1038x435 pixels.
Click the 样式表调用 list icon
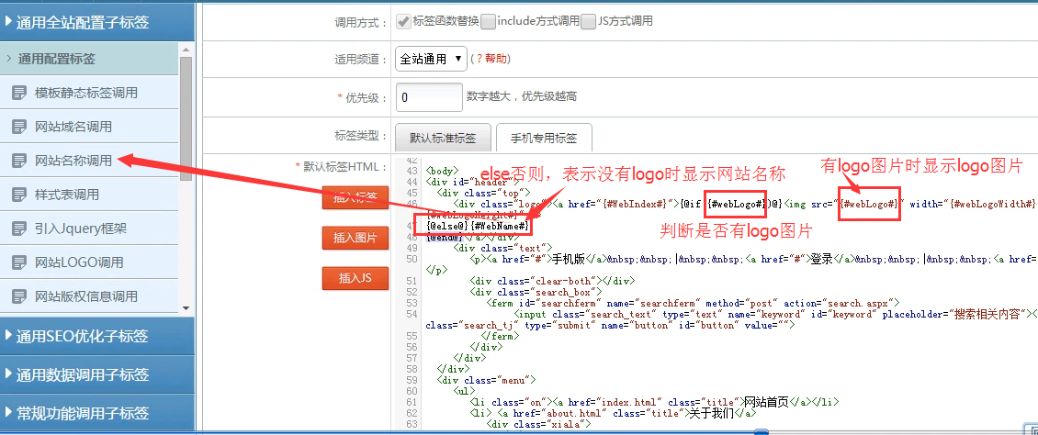(18, 195)
